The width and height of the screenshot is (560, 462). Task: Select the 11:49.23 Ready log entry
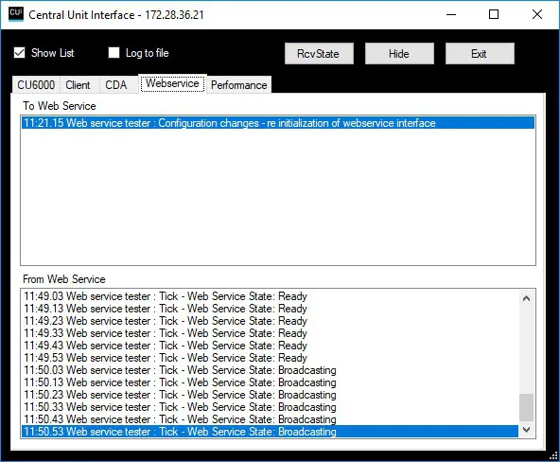click(x=270, y=321)
